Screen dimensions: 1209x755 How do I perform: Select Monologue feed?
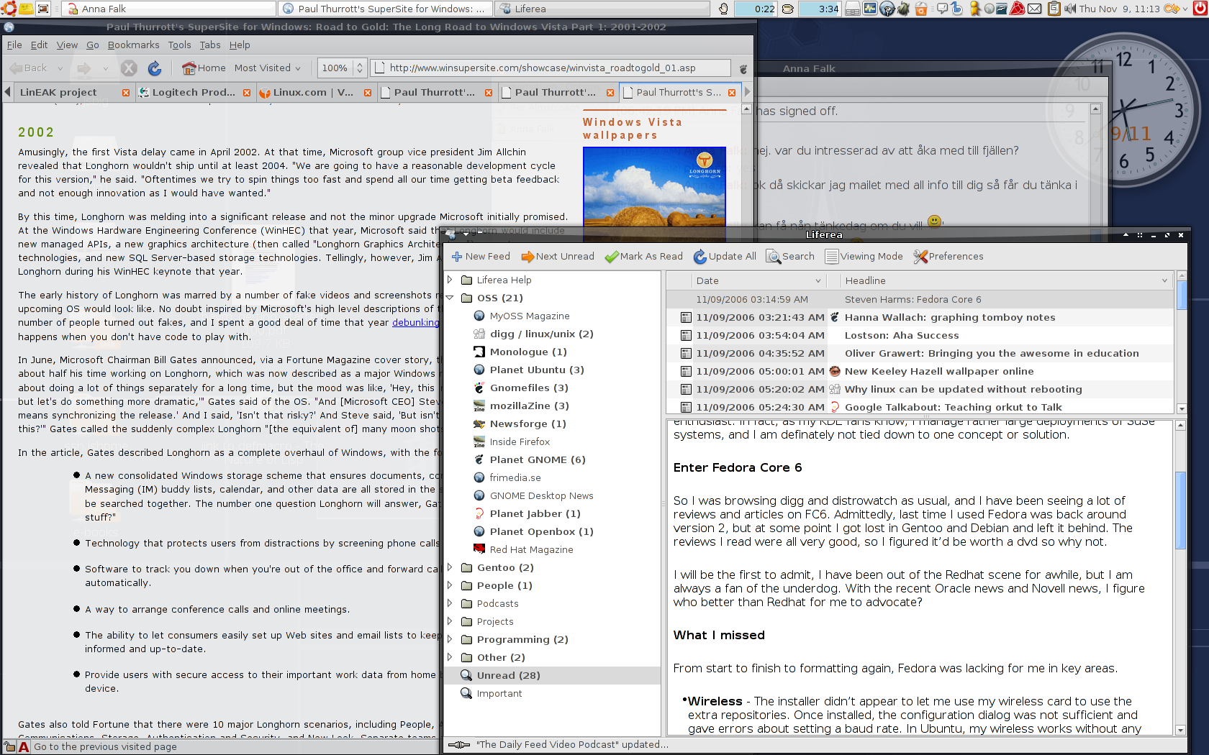[527, 352]
